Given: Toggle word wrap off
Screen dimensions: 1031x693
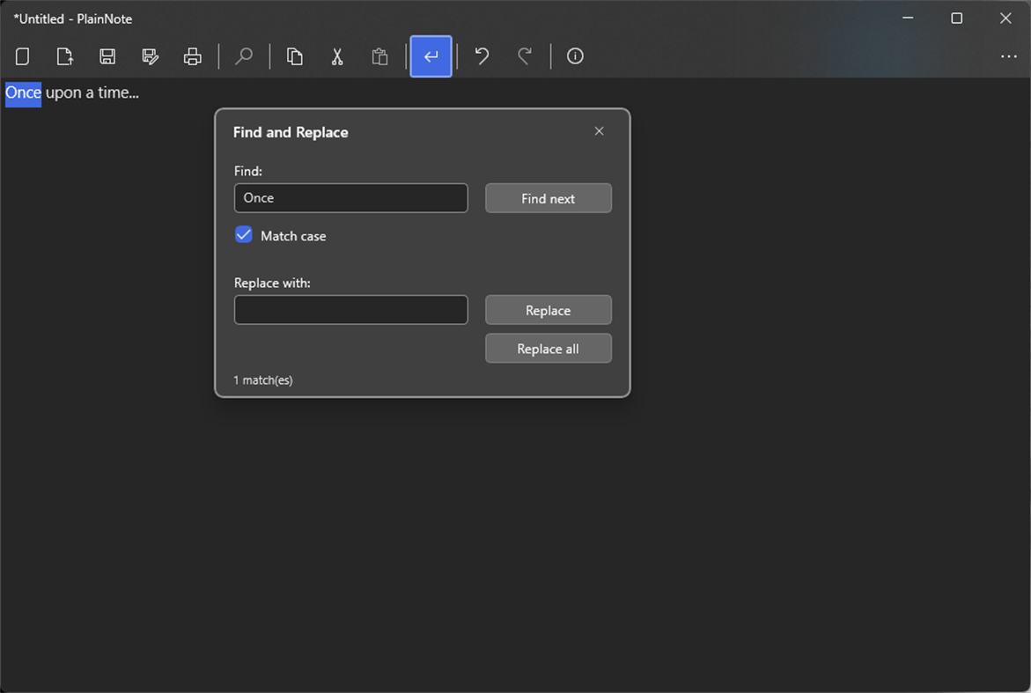Looking at the screenshot, I should pyautogui.click(x=431, y=56).
